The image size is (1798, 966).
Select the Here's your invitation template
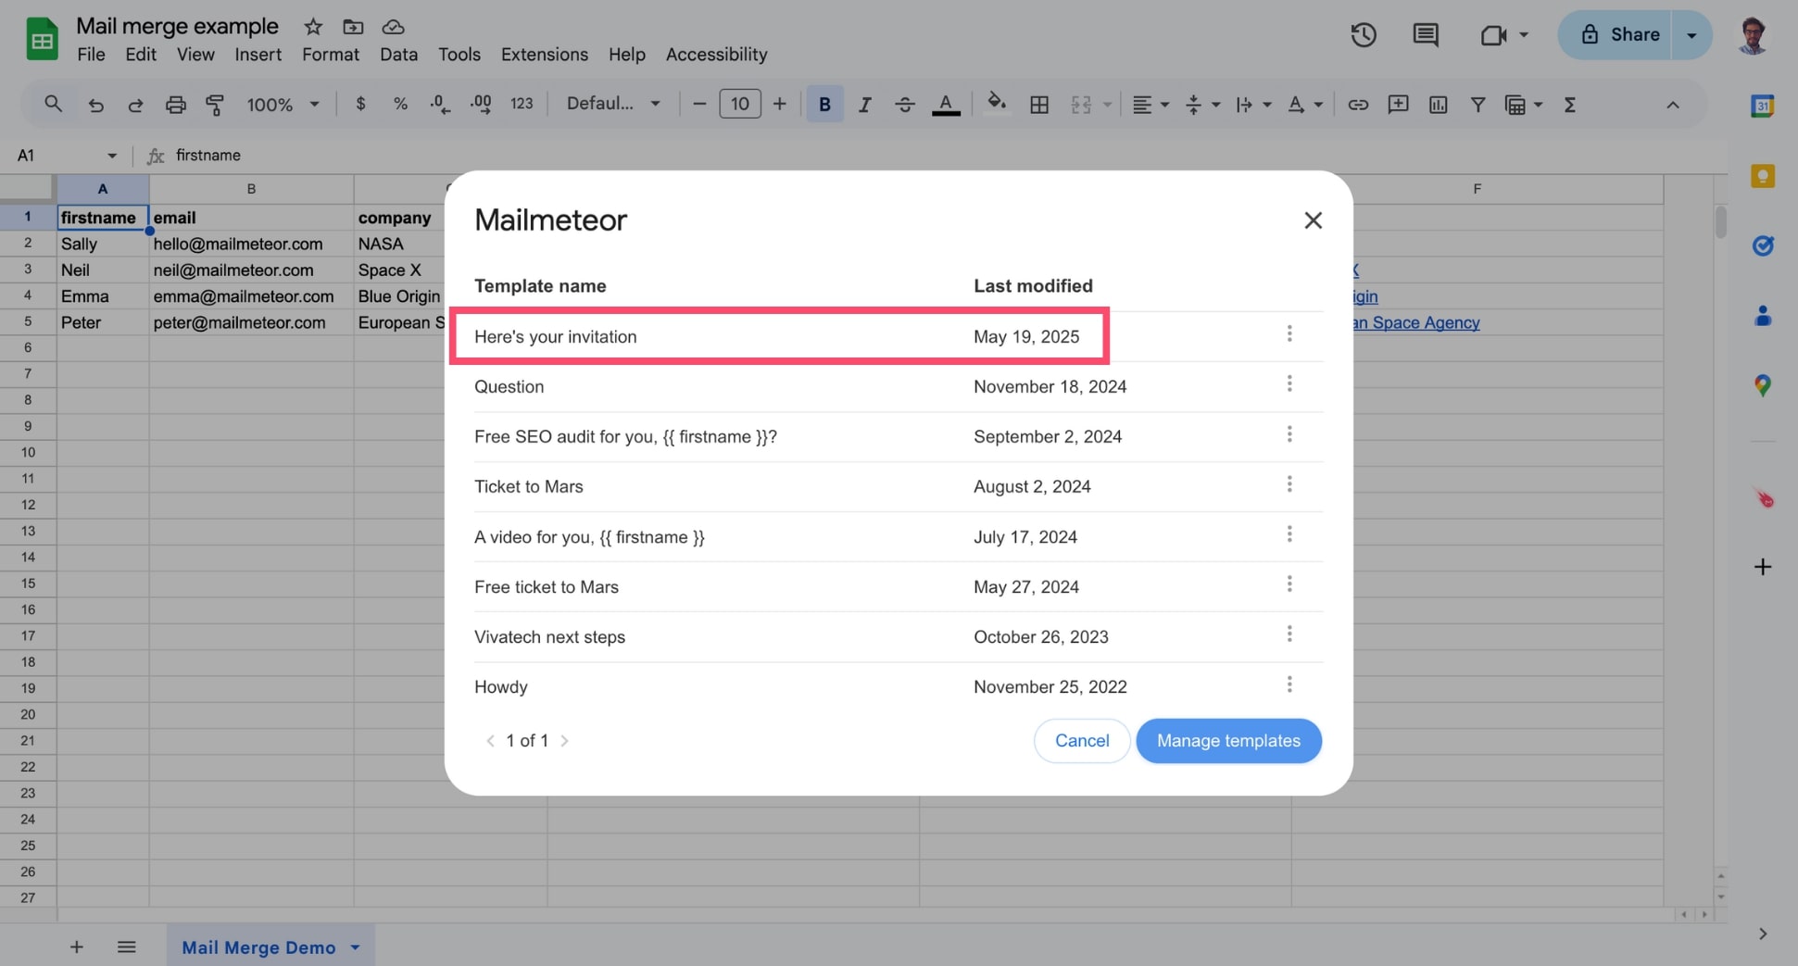click(x=778, y=336)
